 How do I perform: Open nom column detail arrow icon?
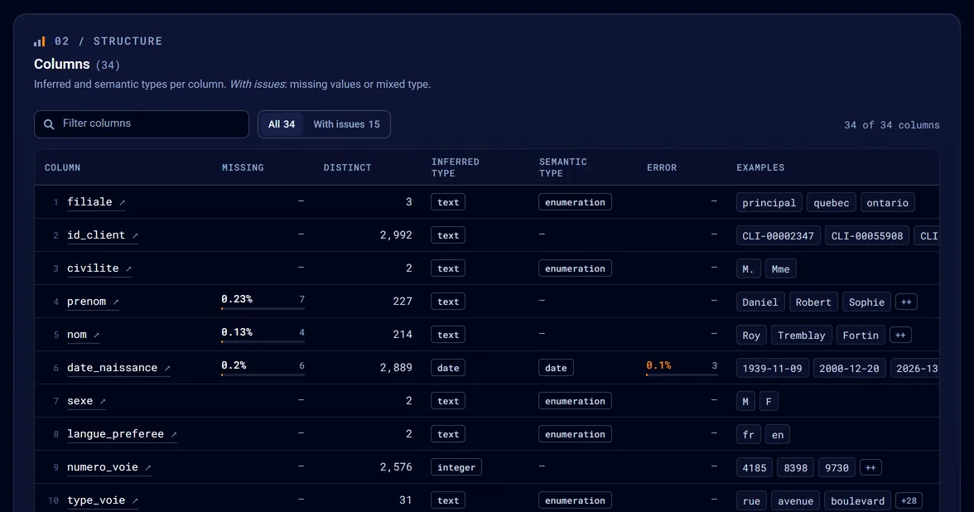[x=96, y=335]
